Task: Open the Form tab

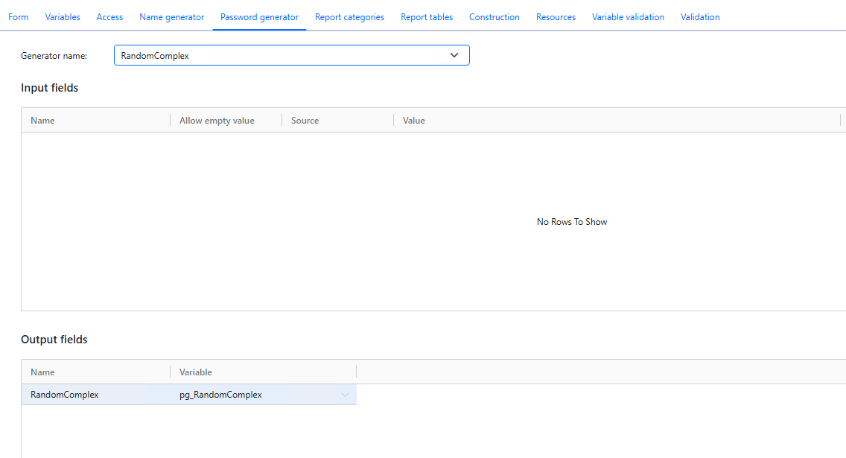Action: [19, 17]
